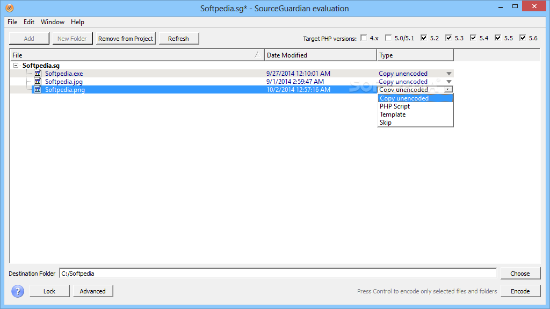
Task: Uncheck the 5.5 PHP version checkbox
Action: click(498, 38)
